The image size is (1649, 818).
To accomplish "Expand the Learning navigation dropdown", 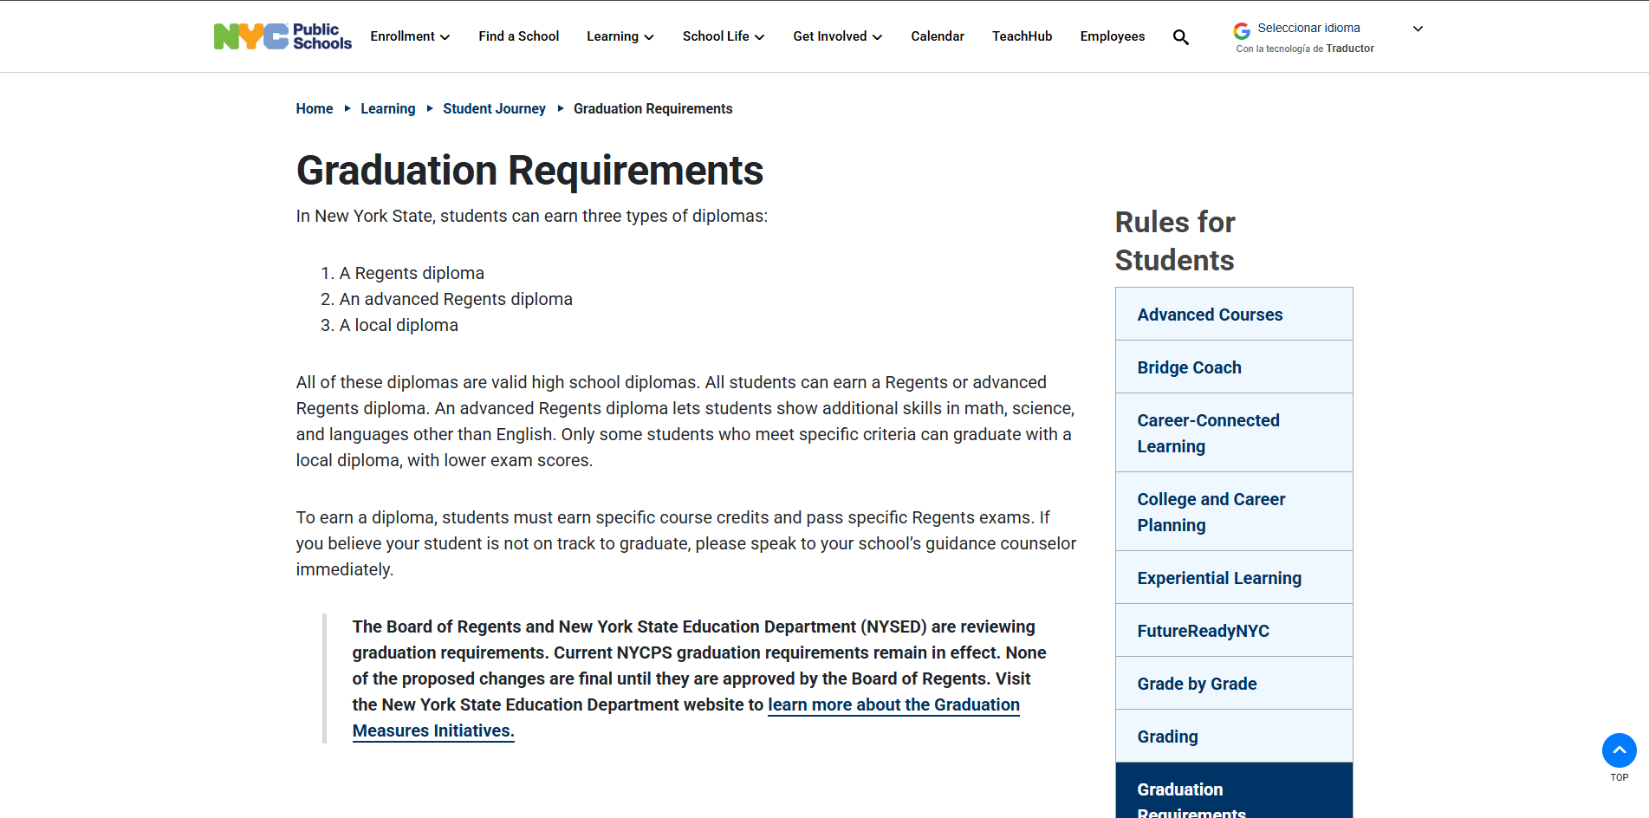I will [x=620, y=36].
